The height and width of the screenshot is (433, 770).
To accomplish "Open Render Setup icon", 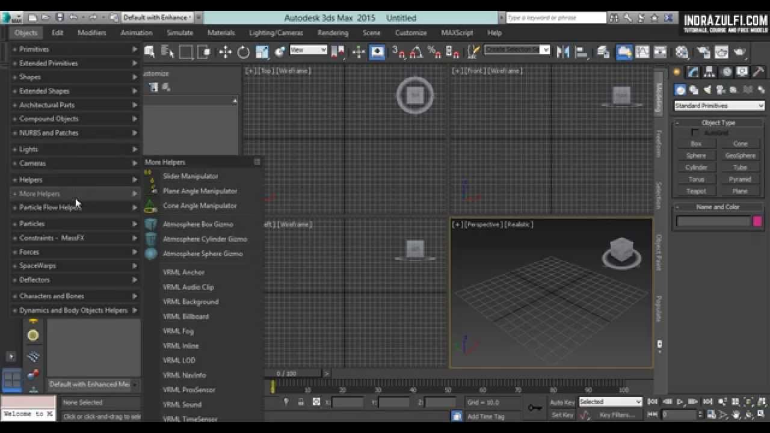I will point(703,52).
